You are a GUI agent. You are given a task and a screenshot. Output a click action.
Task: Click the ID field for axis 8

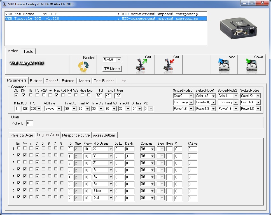pyautogui.click(x=71, y=198)
